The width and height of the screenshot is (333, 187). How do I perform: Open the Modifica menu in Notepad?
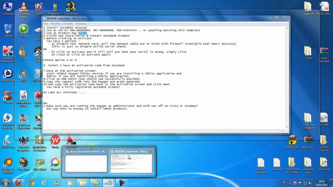[x=56, y=24]
